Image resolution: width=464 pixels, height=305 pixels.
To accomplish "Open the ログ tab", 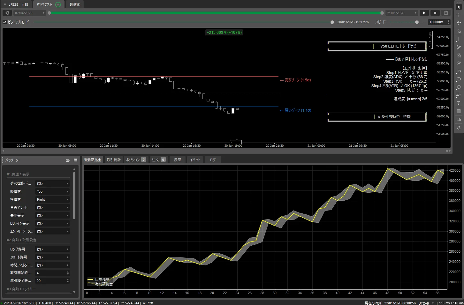I will point(213,160).
